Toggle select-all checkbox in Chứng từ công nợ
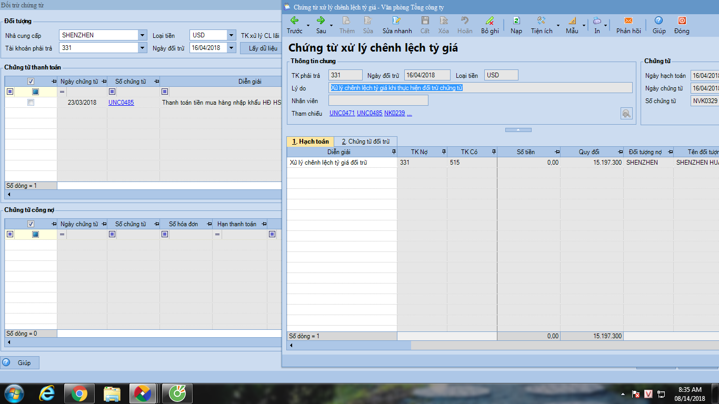Image resolution: width=719 pixels, height=404 pixels. (31, 224)
